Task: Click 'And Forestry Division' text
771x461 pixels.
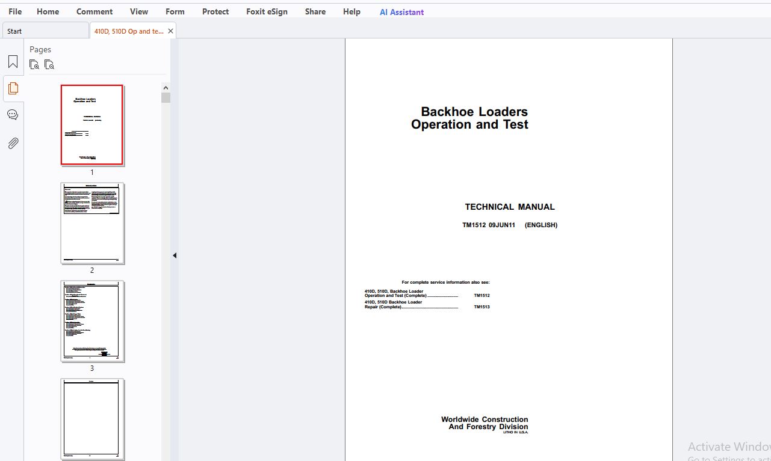Action: [488, 427]
